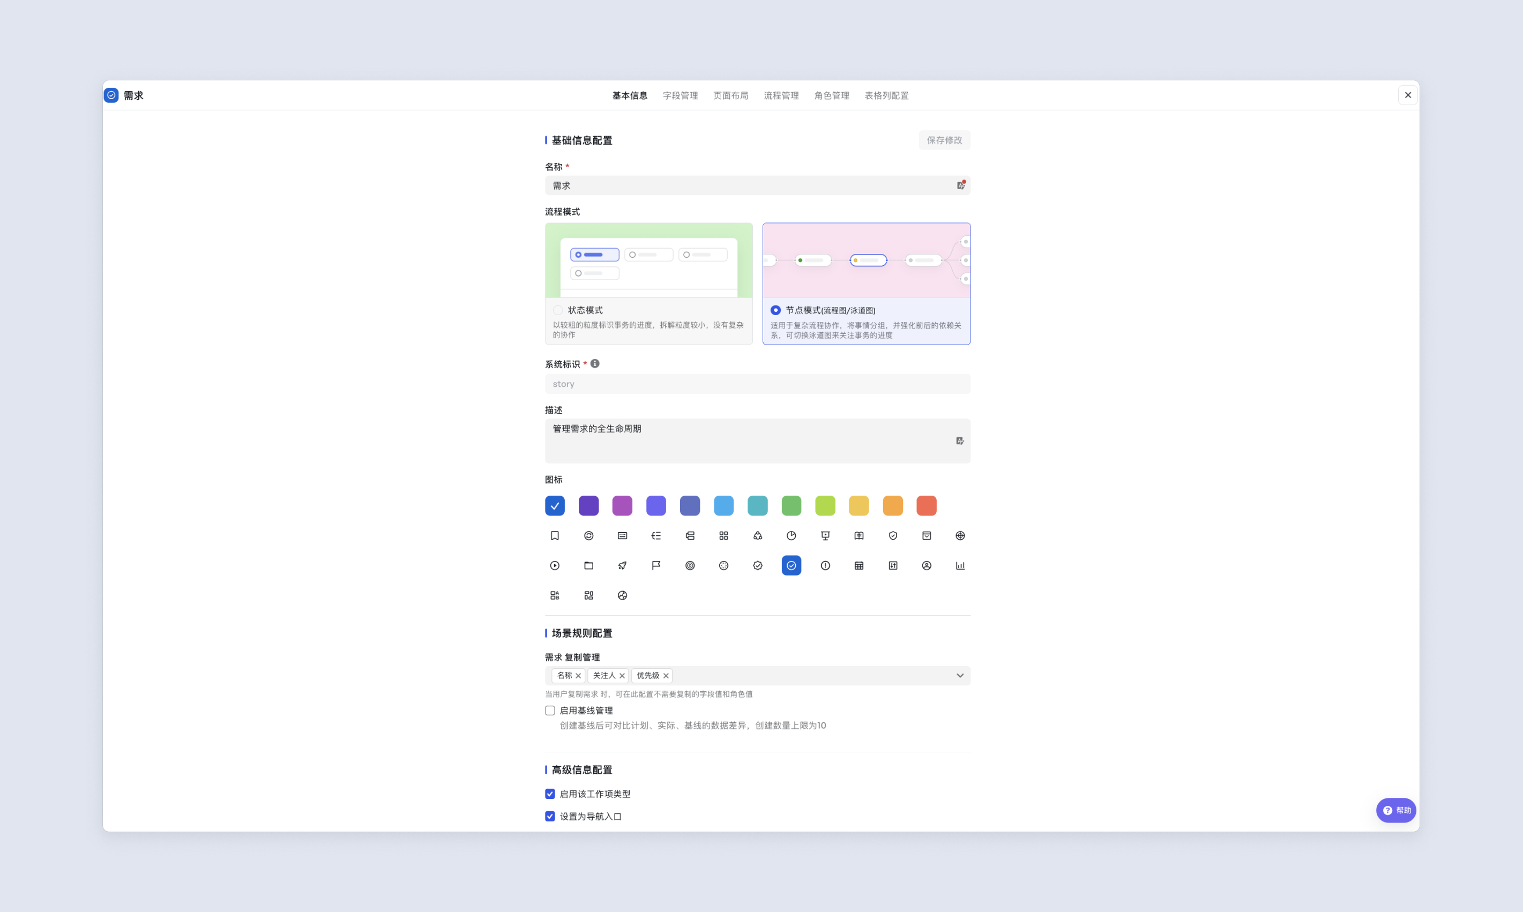
Task: Pick the flag icon
Action: 656,565
